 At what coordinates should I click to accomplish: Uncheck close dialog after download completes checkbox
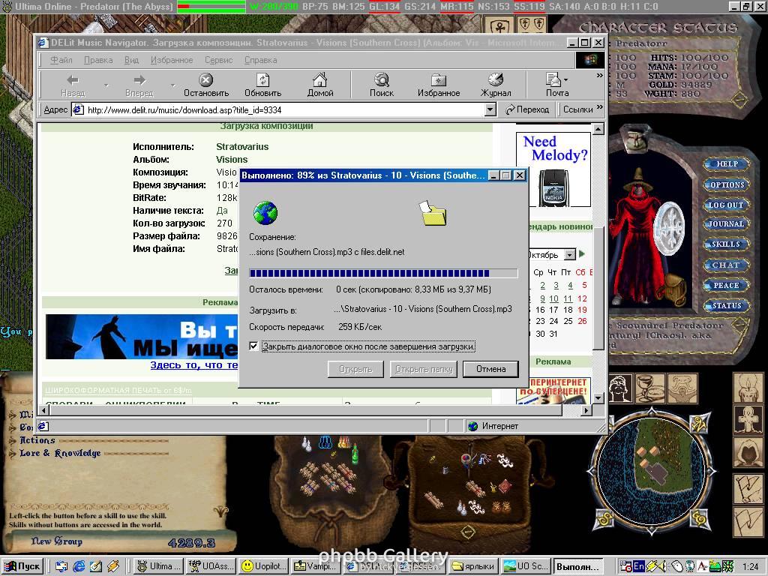(253, 346)
